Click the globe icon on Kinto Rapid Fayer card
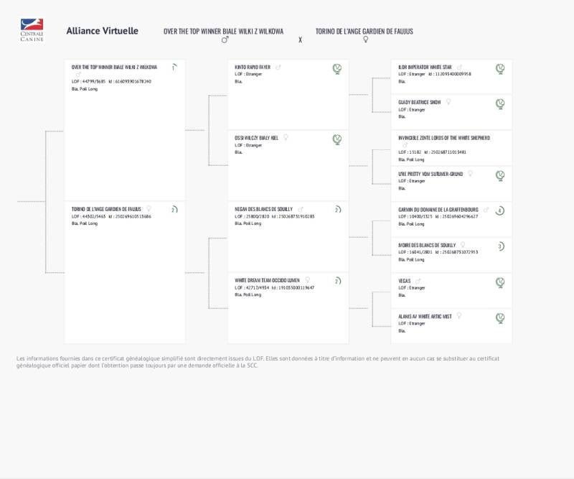Image resolution: width=574 pixels, height=479 pixels. [x=337, y=69]
